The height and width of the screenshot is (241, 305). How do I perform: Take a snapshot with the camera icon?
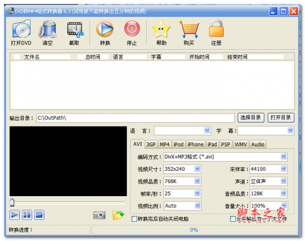pos(100,215)
